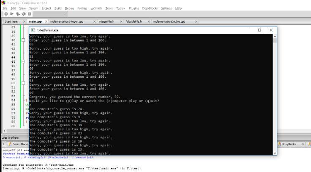Click the Logs & others panel title
Viewport: 311px width, 172px height.
[10, 138]
